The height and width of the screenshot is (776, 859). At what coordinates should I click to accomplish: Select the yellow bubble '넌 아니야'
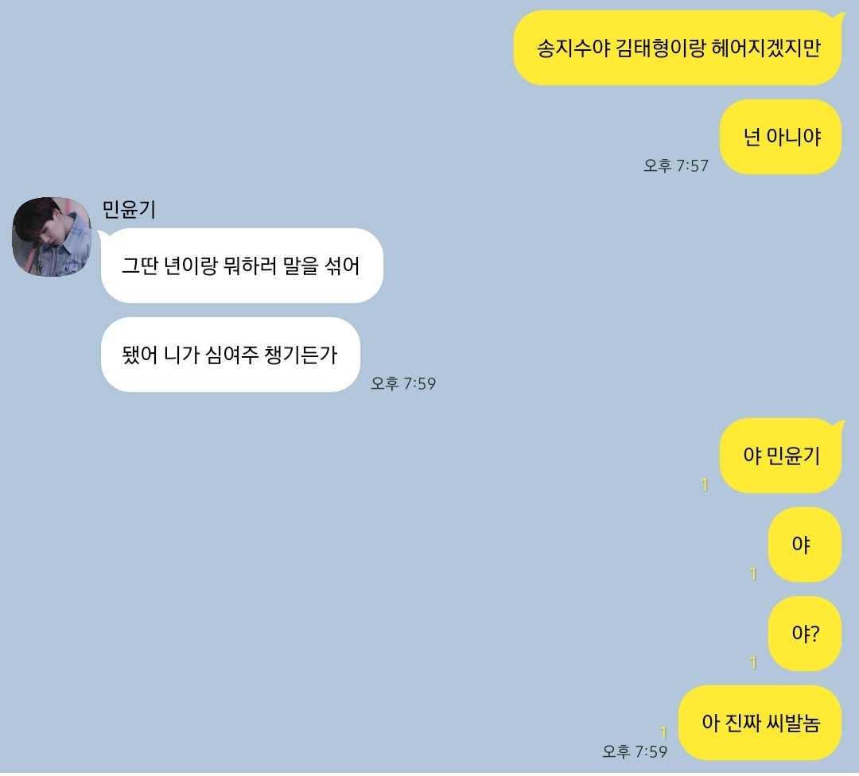(781, 137)
